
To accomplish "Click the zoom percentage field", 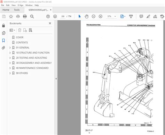I will [109, 16].
